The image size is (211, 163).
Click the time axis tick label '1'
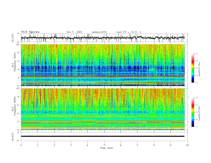tap(38, 145)
